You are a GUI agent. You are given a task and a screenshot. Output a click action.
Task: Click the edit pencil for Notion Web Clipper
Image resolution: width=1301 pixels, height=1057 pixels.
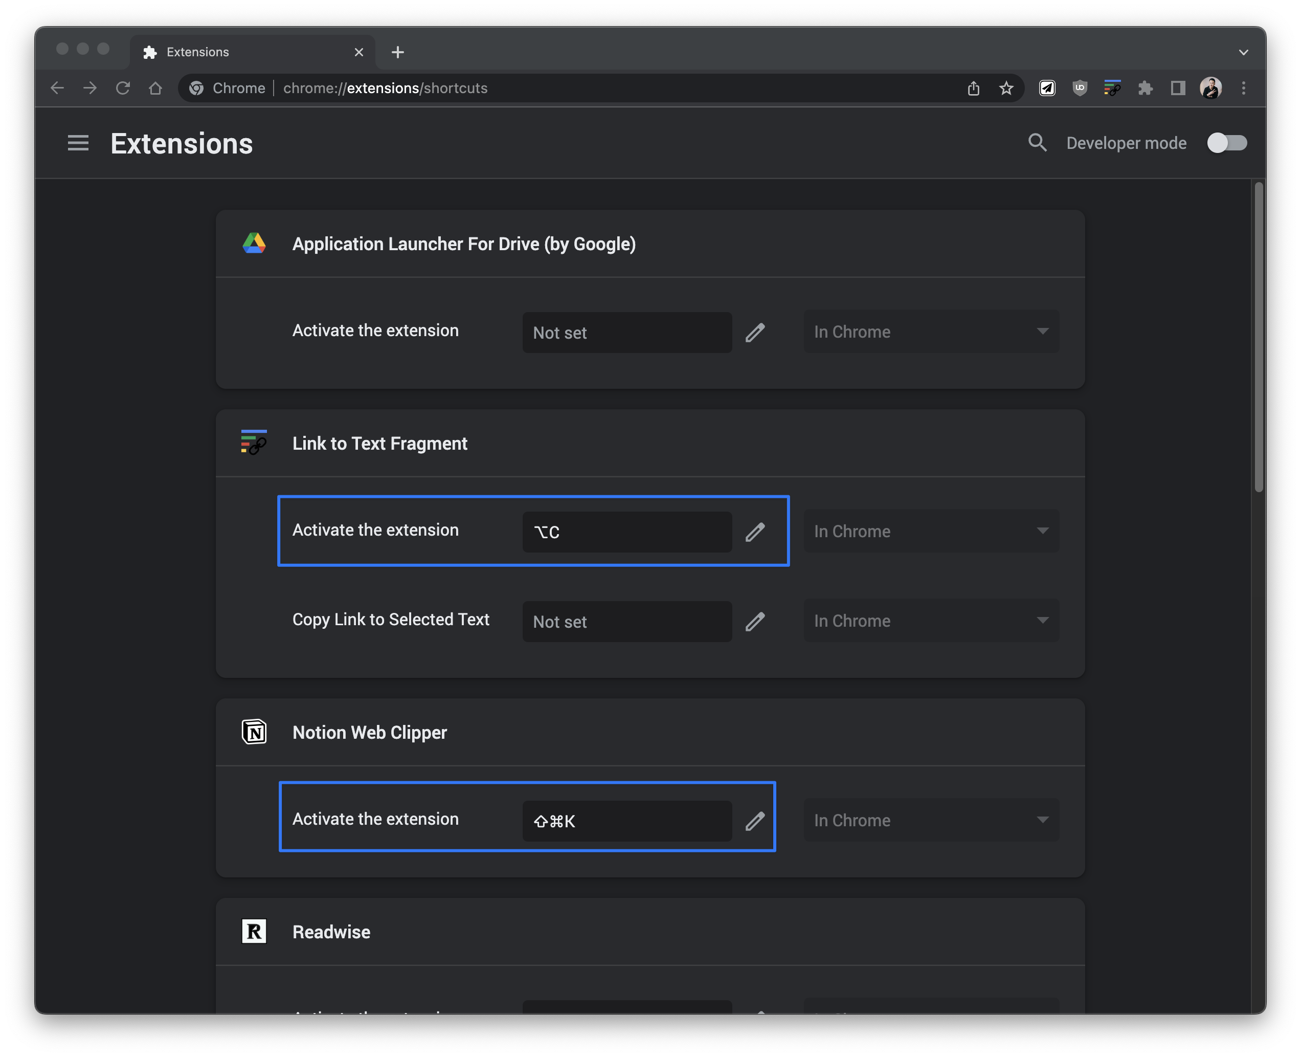tap(754, 820)
